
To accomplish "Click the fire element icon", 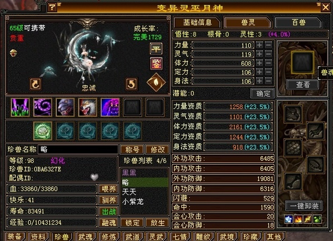I will pyautogui.click(x=298, y=219).
